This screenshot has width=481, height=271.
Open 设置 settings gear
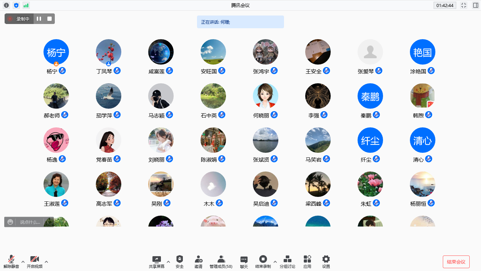pos(326,259)
